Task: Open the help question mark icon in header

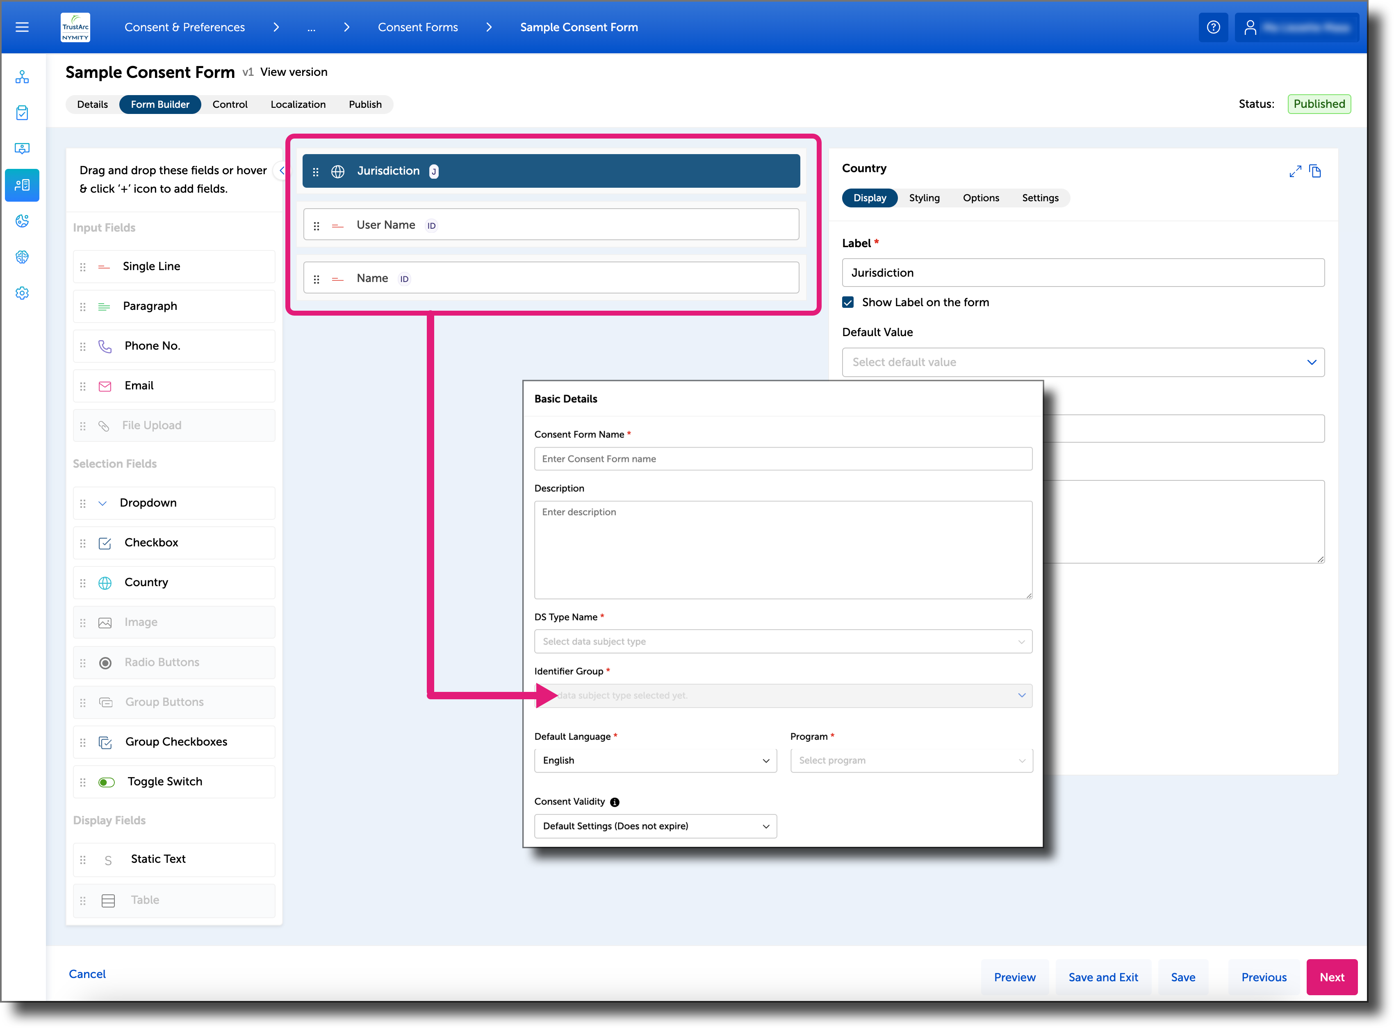Action: 1214,27
